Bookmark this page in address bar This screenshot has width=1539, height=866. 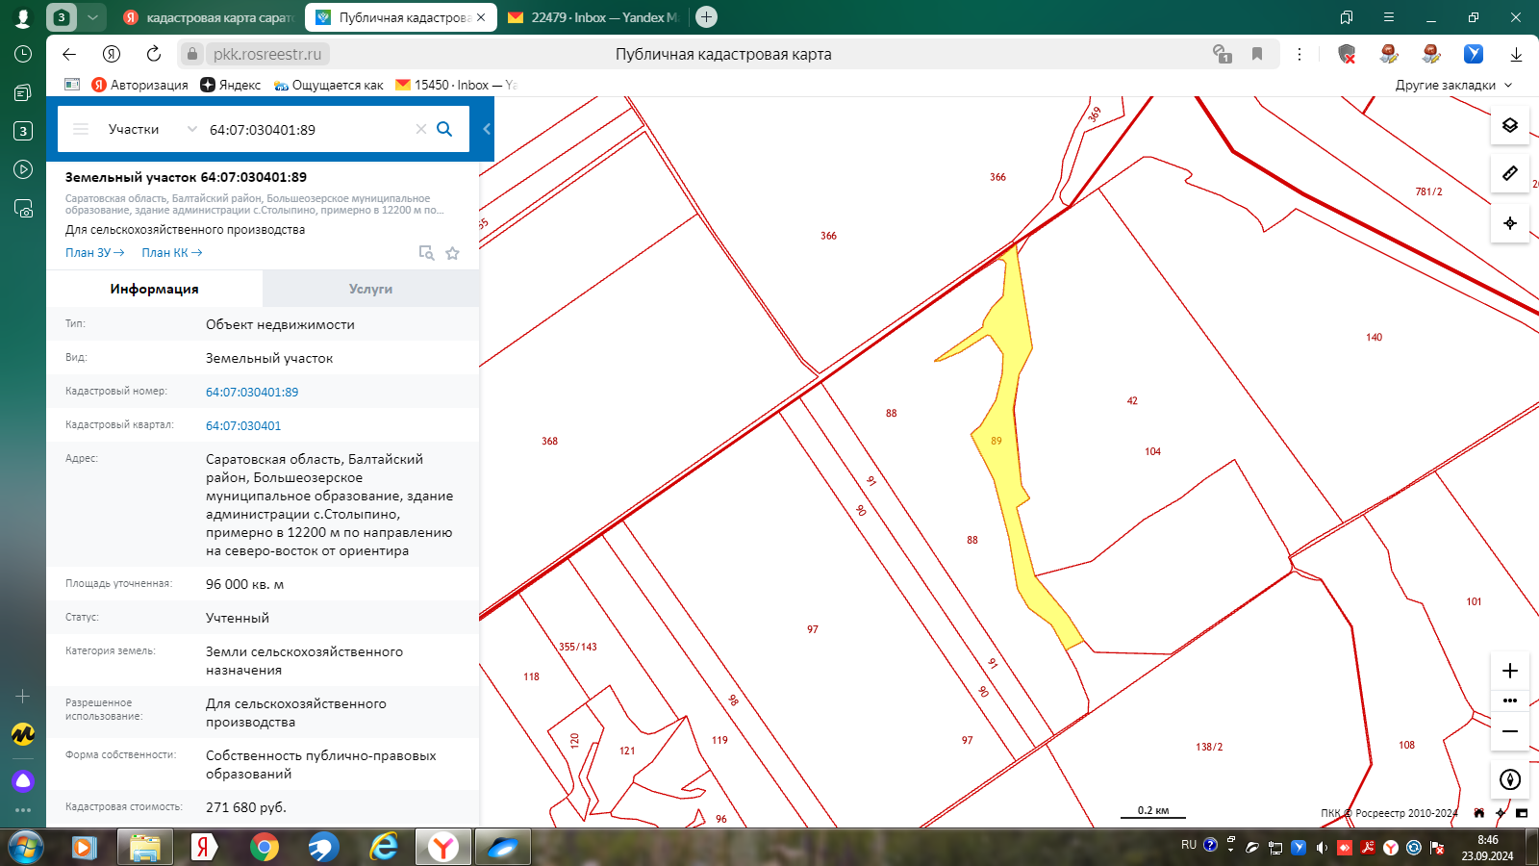[1257, 54]
